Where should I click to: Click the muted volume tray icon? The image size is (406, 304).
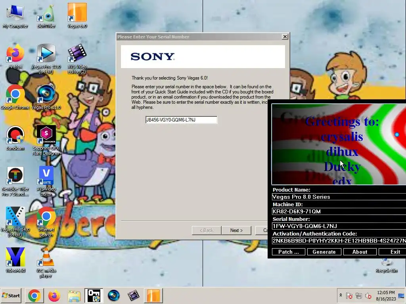pyautogui.click(x=368, y=295)
